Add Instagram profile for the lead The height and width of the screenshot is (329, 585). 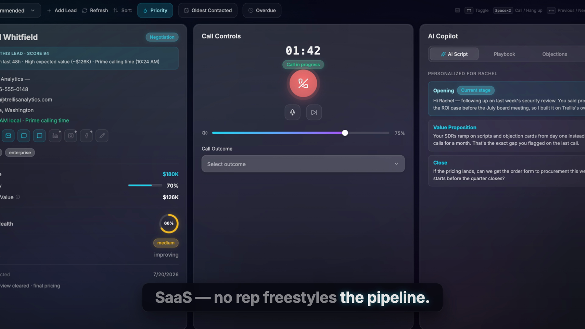[71, 136]
